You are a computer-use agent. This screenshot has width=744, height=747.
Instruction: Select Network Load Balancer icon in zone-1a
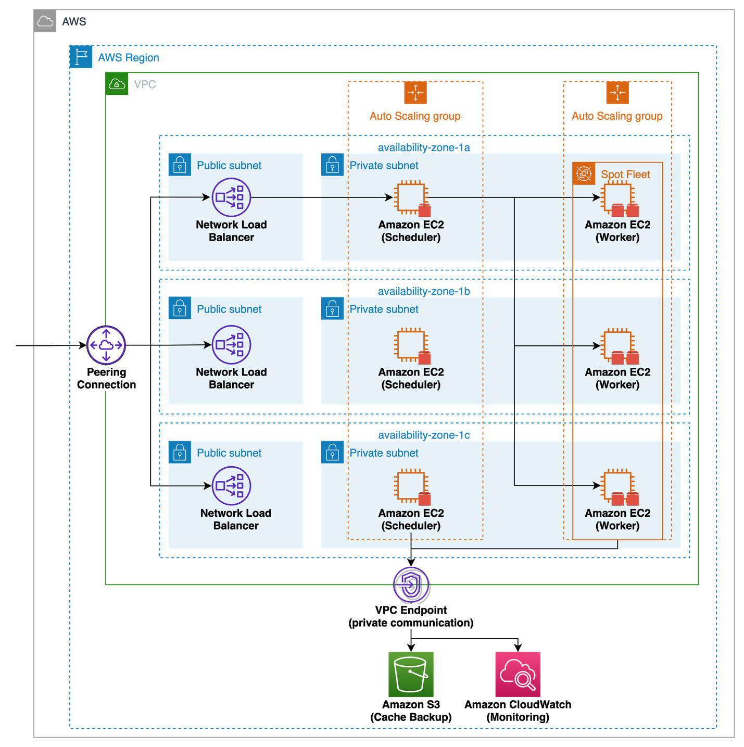pos(231,197)
